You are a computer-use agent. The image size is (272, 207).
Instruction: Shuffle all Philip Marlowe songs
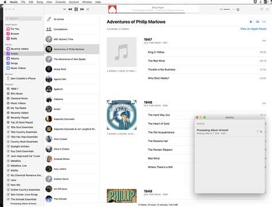258,22
